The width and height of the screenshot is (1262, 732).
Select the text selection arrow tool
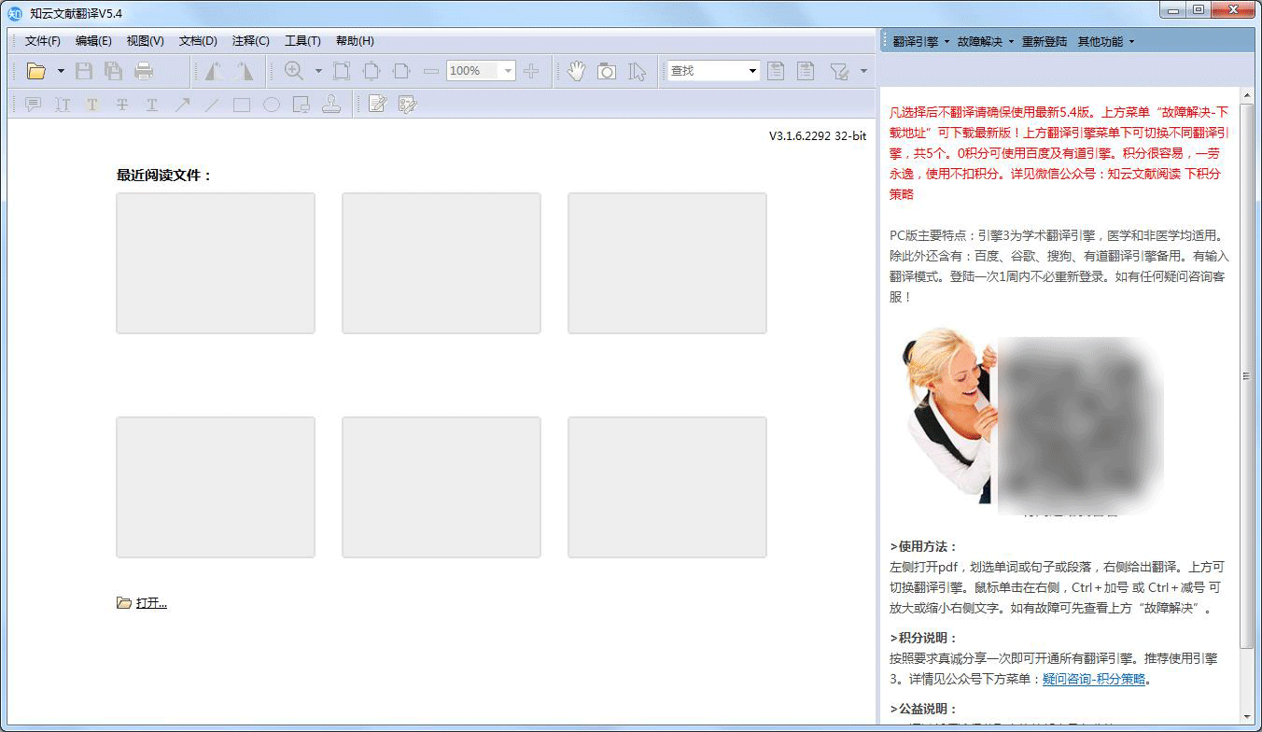click(638, 70)
